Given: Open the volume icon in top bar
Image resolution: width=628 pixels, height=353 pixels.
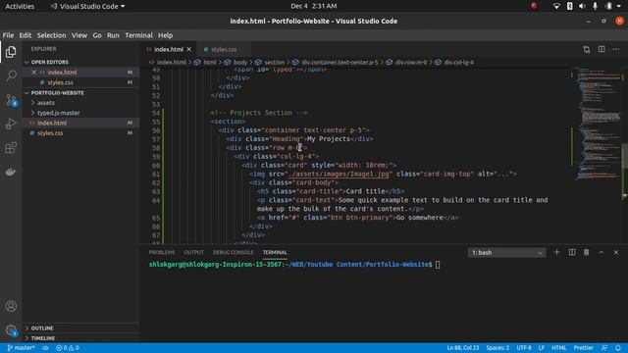Looking at the screenshot, I should pos(582,6).
